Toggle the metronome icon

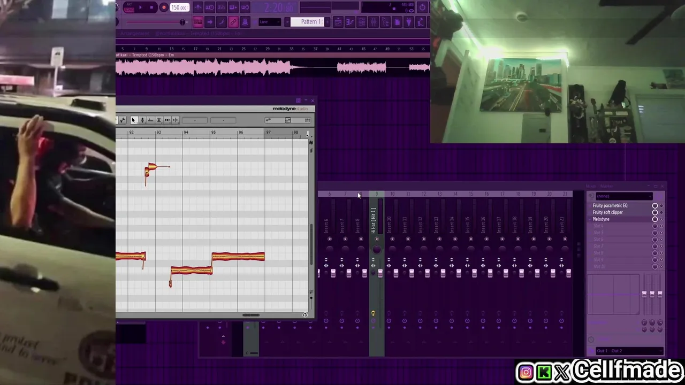click(198, 7)
